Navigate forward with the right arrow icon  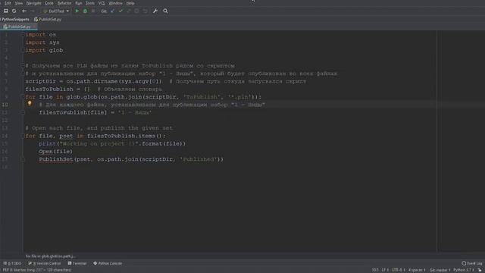(x=32, y=11)
